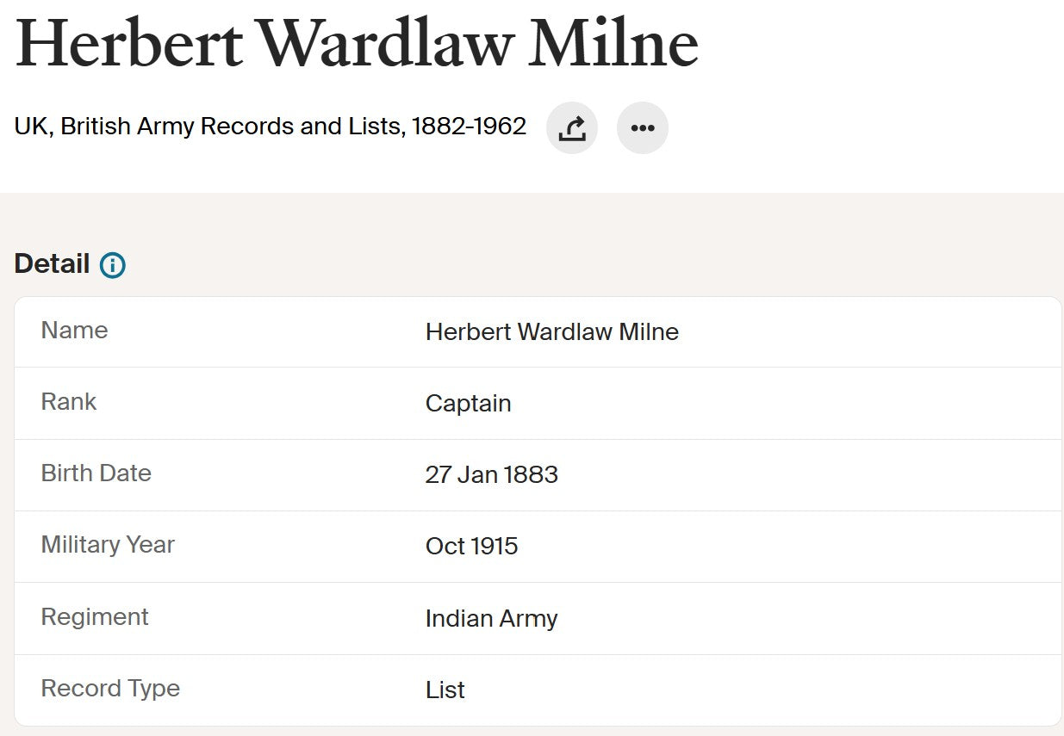1064x736 pixels.
Task: Click the Rank label cell
Action: tap(68, 402)
